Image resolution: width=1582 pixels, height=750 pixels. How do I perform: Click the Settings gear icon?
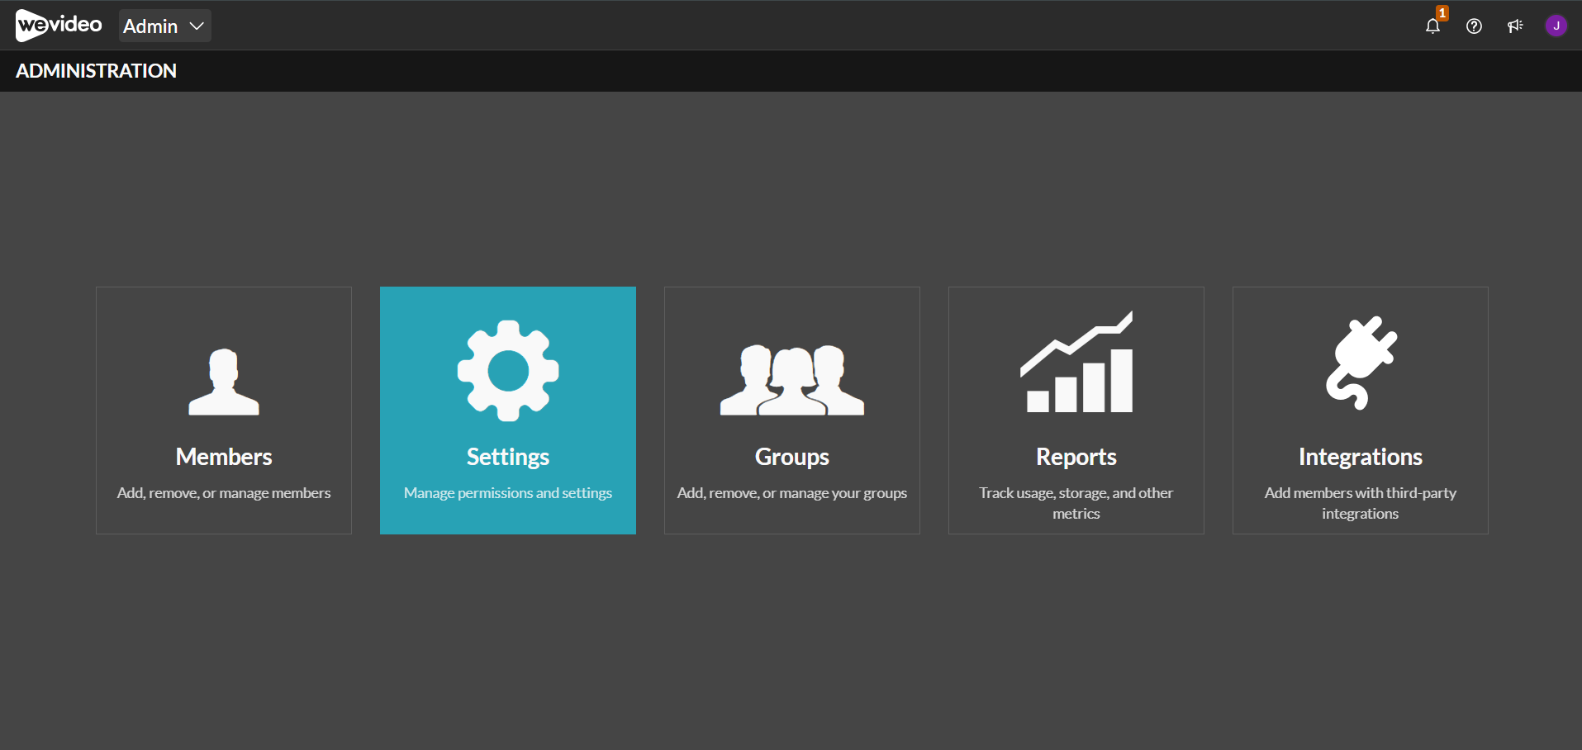[508, 371]
